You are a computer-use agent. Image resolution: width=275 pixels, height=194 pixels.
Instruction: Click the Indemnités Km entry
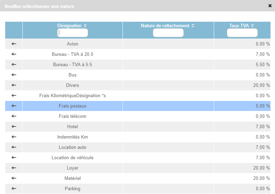point(73,137)
